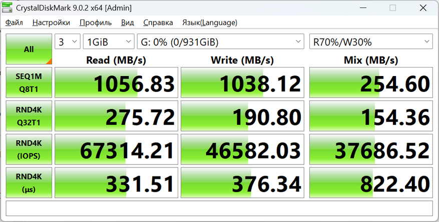Open the Настройки menu
This screenshot has width=439, height=222.
51,22
